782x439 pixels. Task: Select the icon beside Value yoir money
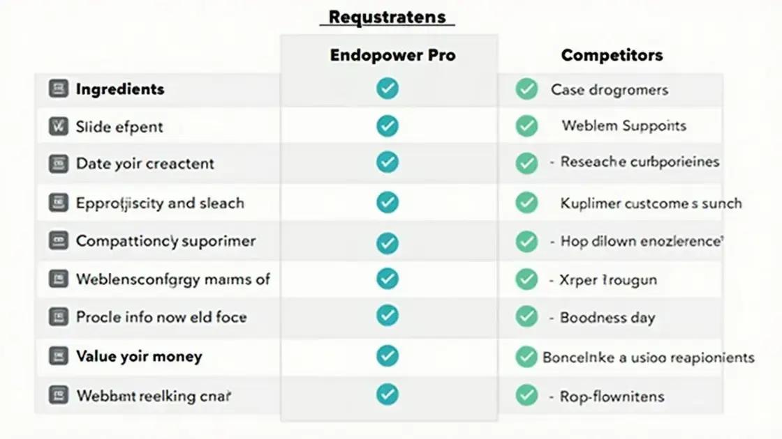pyautogui.click(x=59, y=356)
